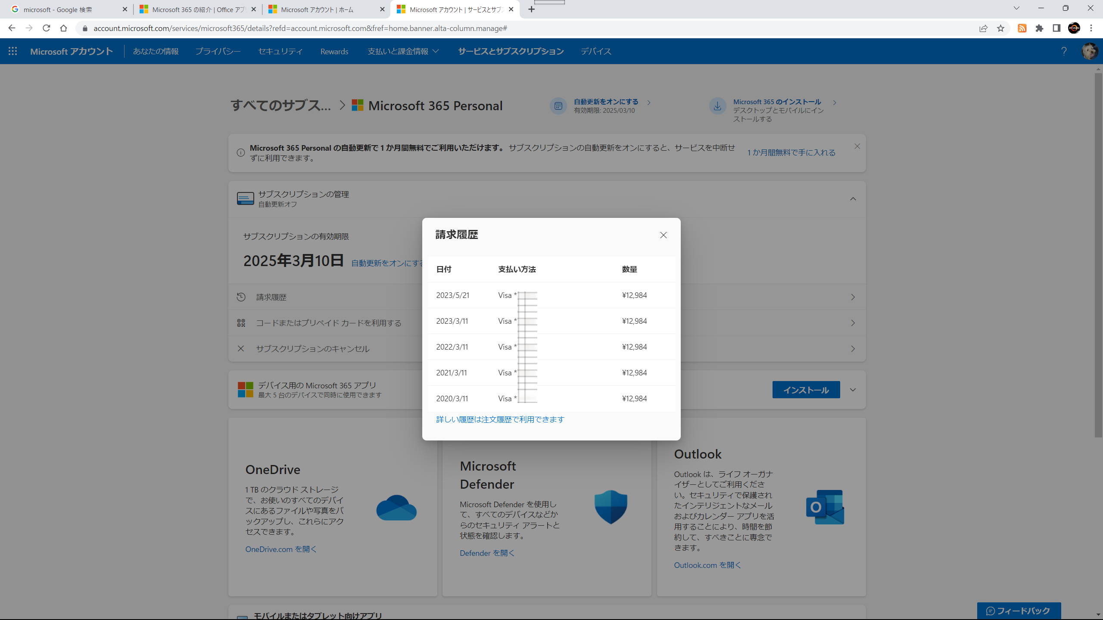This screenshot has height=620, width=1103.
Task: Click the OneDrive cloud icon
Action: (396, 508)
